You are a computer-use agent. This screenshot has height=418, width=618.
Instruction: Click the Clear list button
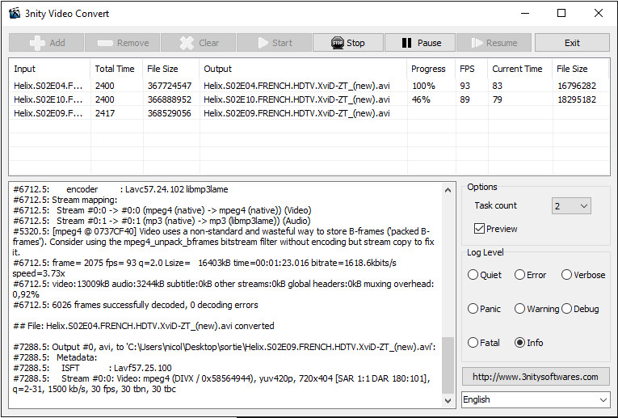(199, 43)
